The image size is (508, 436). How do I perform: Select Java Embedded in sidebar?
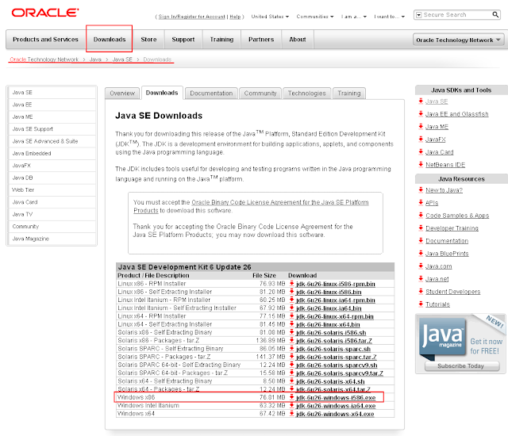52,153
